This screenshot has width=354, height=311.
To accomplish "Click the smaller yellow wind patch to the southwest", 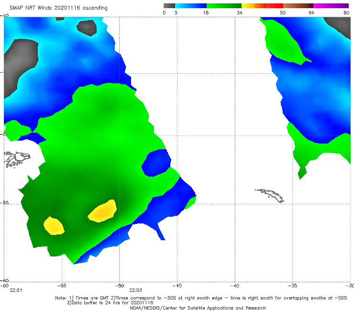I will click(54, 226).
